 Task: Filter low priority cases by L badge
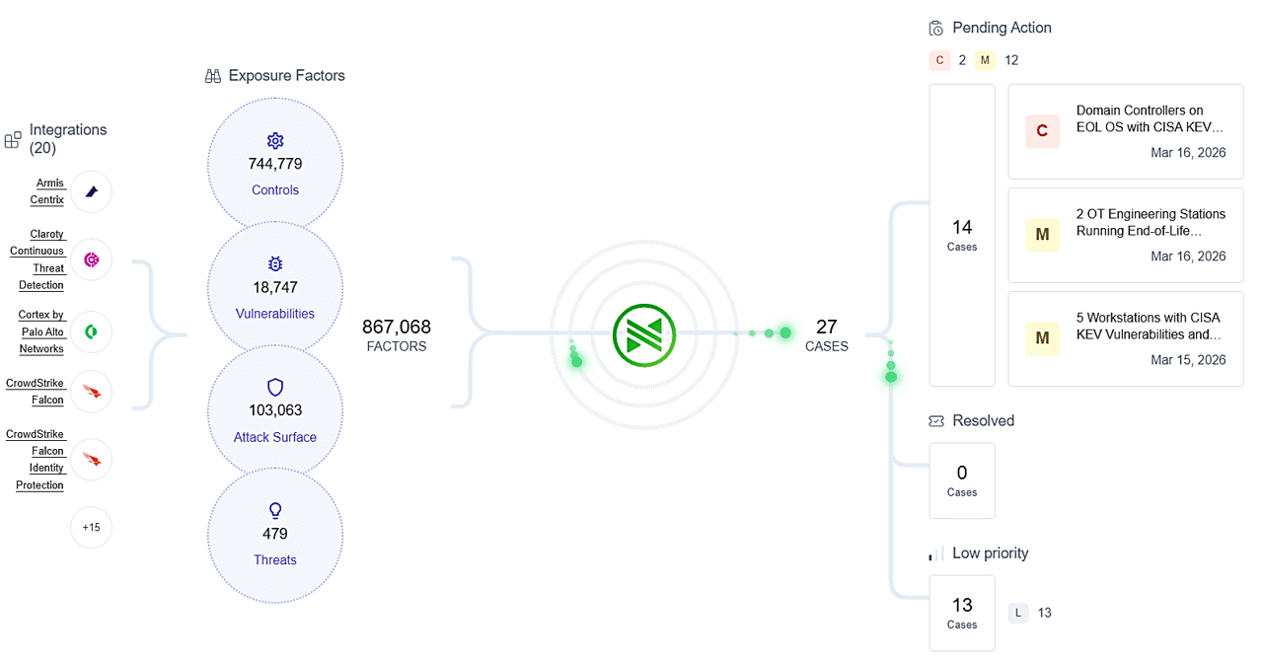(1018, 613)
